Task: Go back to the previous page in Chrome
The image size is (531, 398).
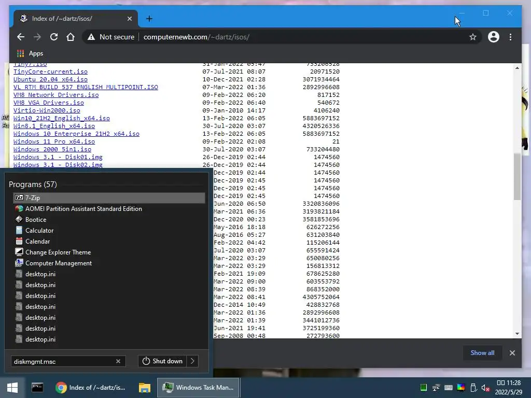Action: pyautogui.click(x=21, y=37)
